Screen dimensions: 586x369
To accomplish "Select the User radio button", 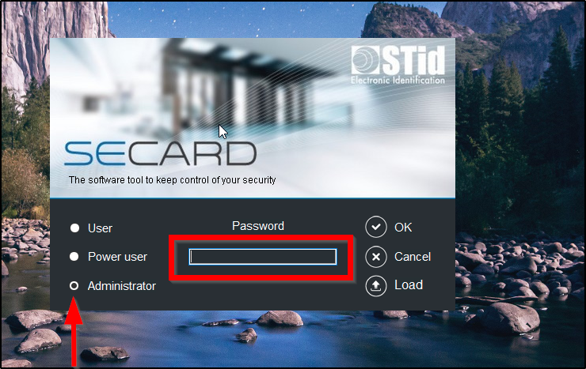I will tap(74, 228).
